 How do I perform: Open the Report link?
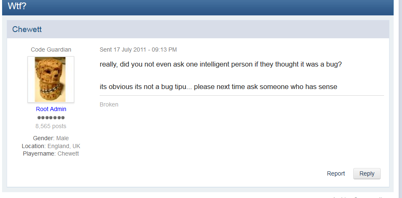tap(336, 174)
